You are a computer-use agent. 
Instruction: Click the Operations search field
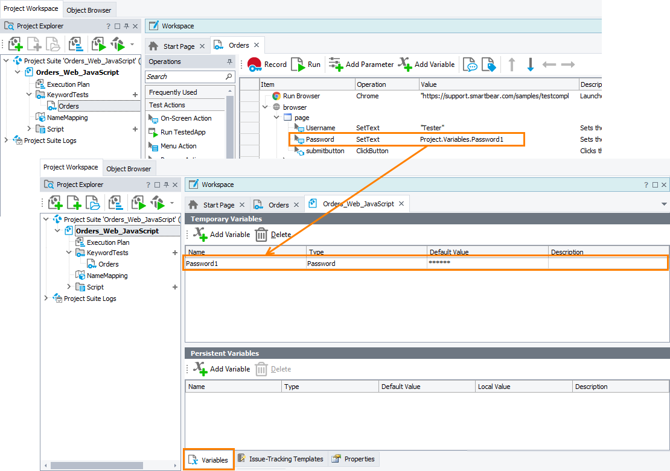point(185,77)
